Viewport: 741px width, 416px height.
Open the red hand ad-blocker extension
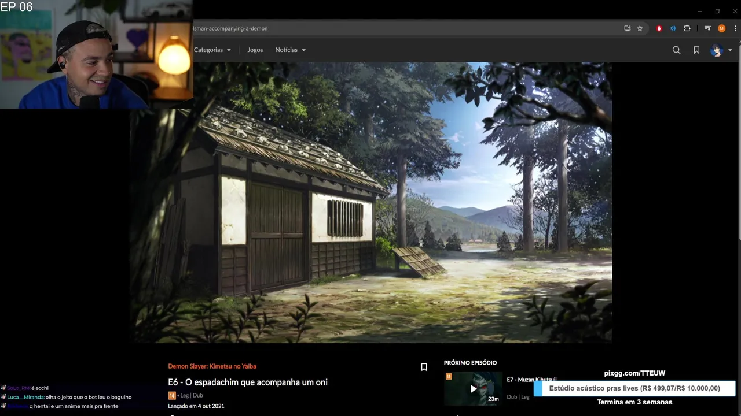click(659, 28)
